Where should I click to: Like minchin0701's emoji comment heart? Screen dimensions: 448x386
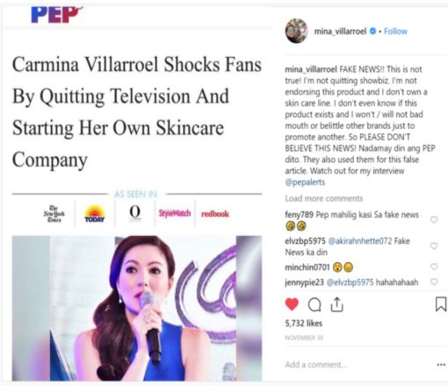pyautogui.click(x=434, y=267)
